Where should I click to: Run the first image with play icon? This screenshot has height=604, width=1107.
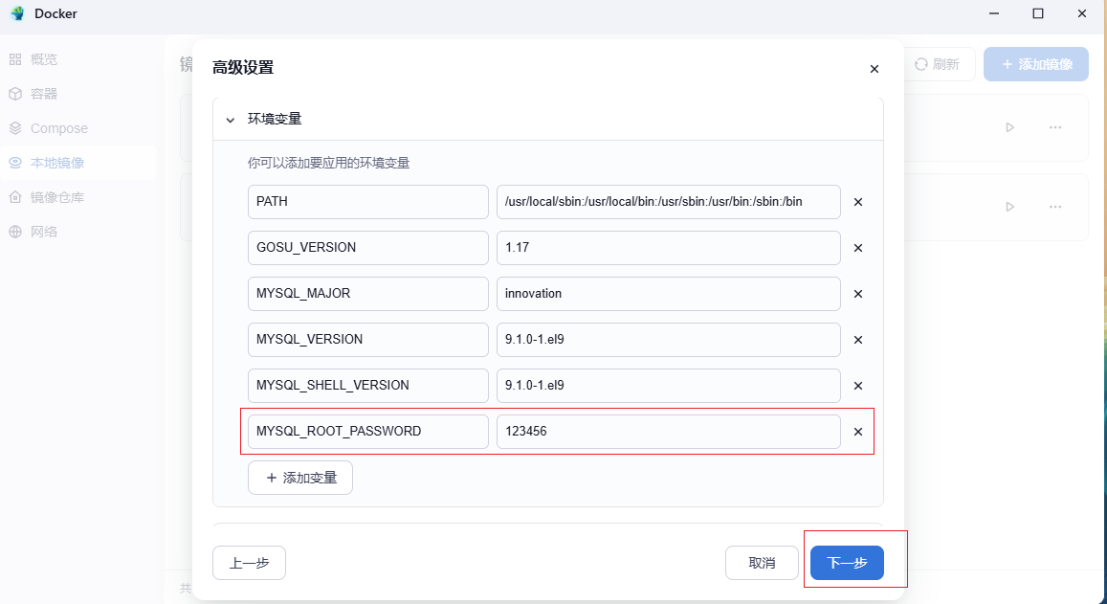pos(1010,127)
